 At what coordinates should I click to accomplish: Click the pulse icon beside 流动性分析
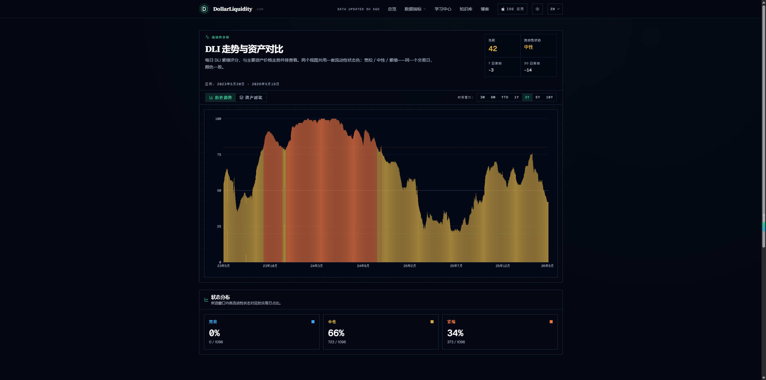click(x=207, y=37)
